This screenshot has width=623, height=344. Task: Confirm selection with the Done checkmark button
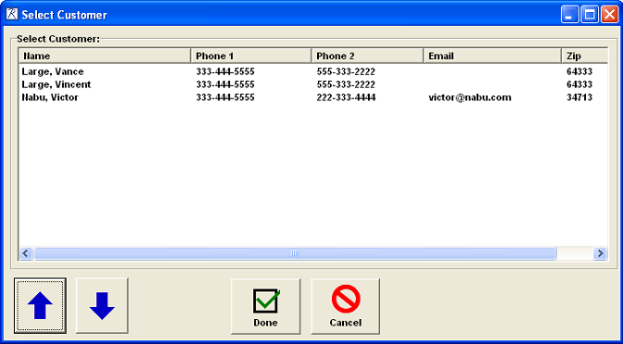point(266,306)
